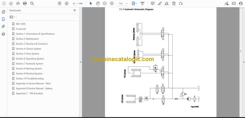Go to previous page arrow
Viewport: 245px width, 118px height.
pos(60,4)
